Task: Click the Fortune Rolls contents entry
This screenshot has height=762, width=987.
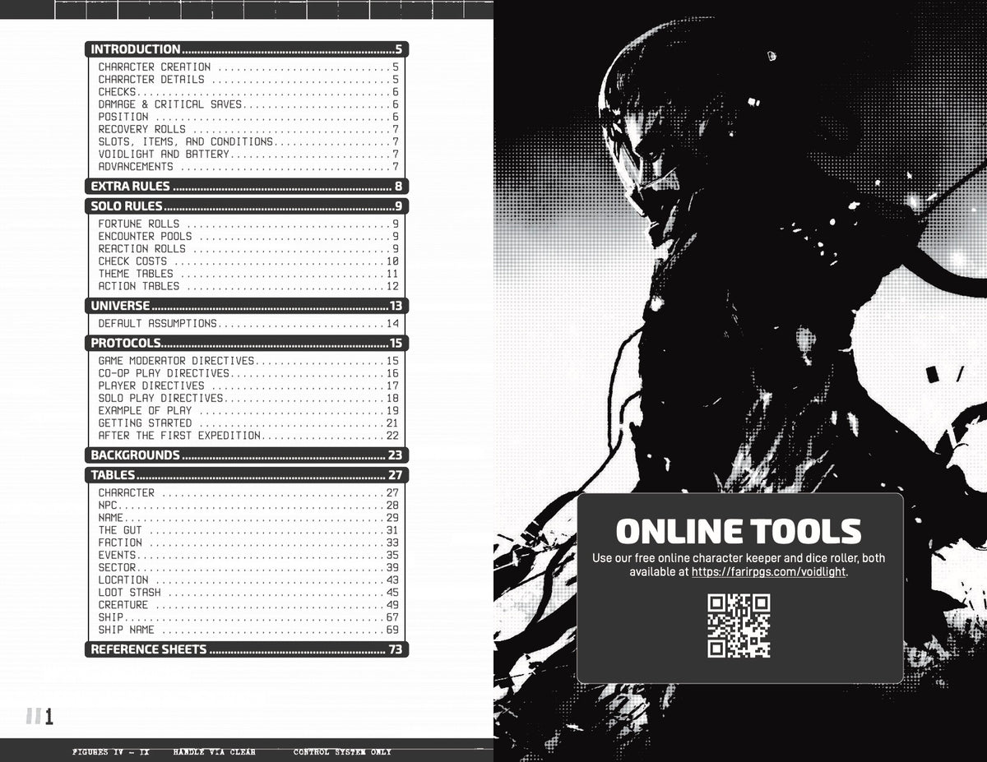Action: pyautogui.click(x=248, y=224)
